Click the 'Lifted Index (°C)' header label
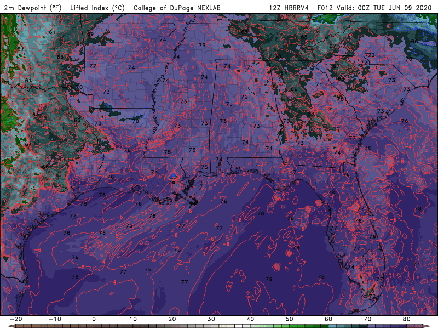Viewport: 438px width, 329px height. coord(97,8)
